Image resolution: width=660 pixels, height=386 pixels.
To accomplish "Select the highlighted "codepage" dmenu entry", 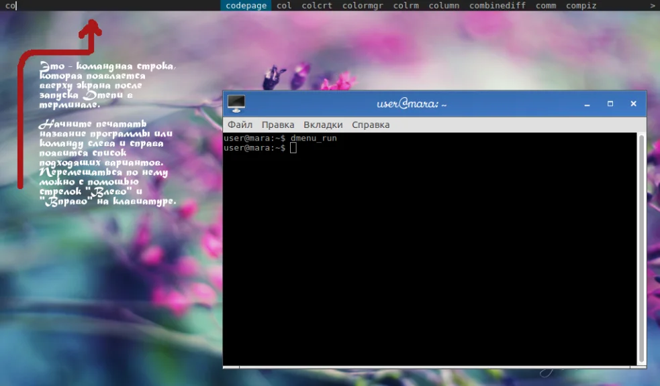I will click(x=246, y=5).
